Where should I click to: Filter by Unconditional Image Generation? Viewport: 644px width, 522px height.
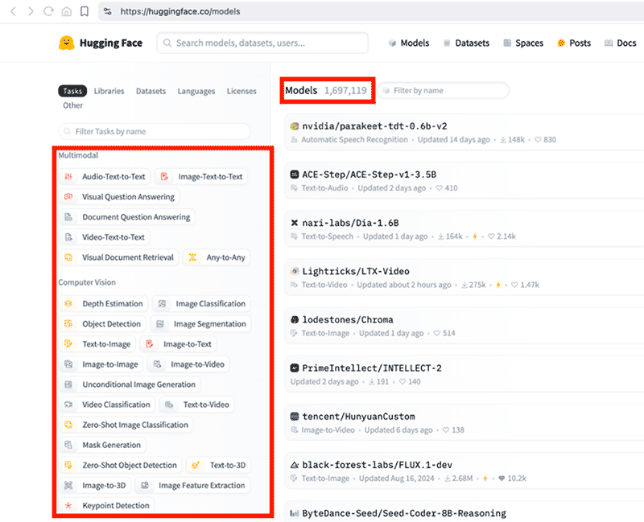tap(130, 384)
